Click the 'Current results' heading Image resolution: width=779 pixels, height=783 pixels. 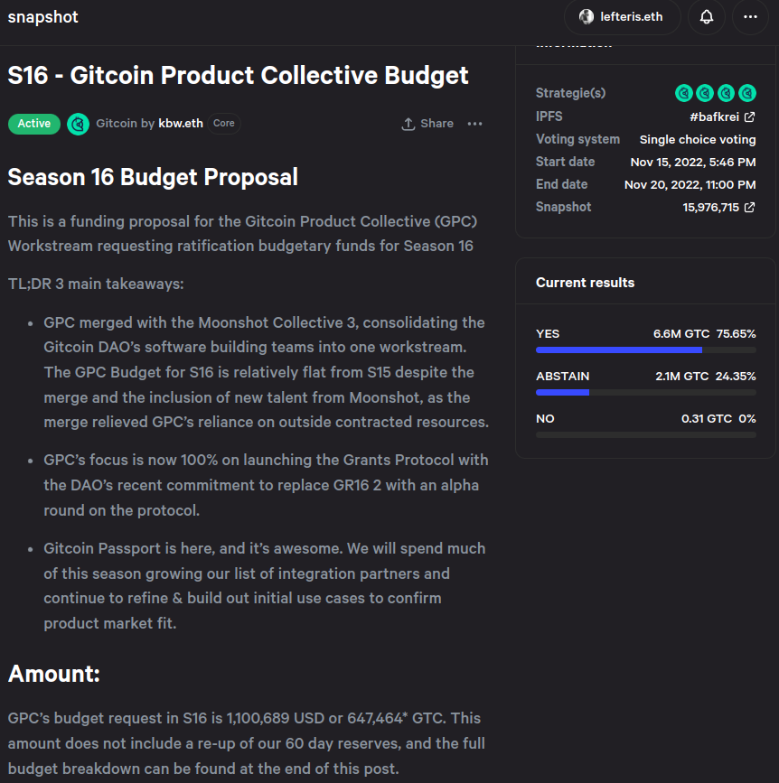click(x=585, y=283)
